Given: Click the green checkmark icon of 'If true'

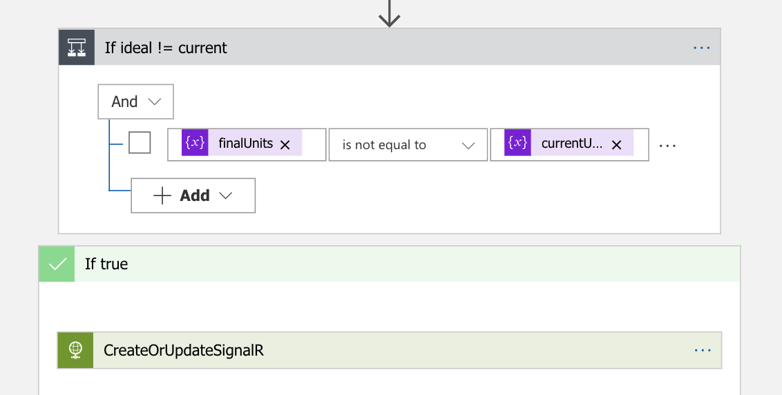Looking at the screenshot, I should pyautogui.click(x=57, y=264).
